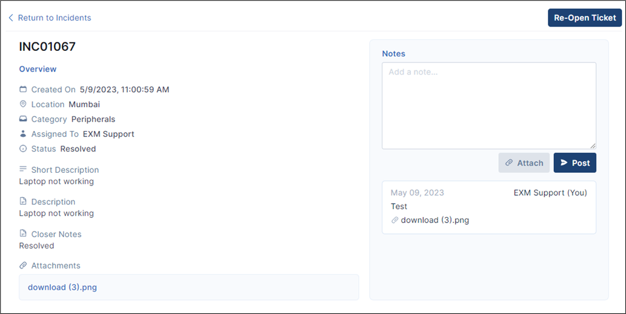Click the info circle icon beside Status

coord(23,149)
